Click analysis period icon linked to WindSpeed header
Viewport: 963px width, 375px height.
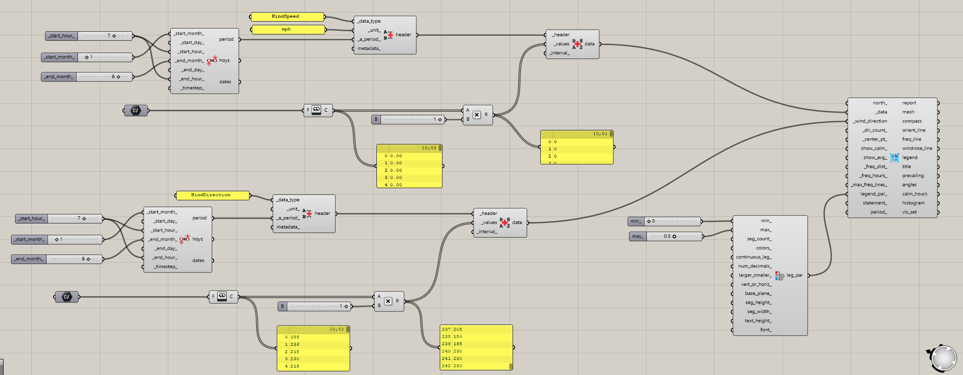tap(212, 60)
